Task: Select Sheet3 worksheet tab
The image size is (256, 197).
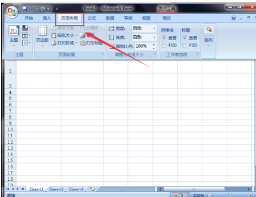Action: [76, 189]
